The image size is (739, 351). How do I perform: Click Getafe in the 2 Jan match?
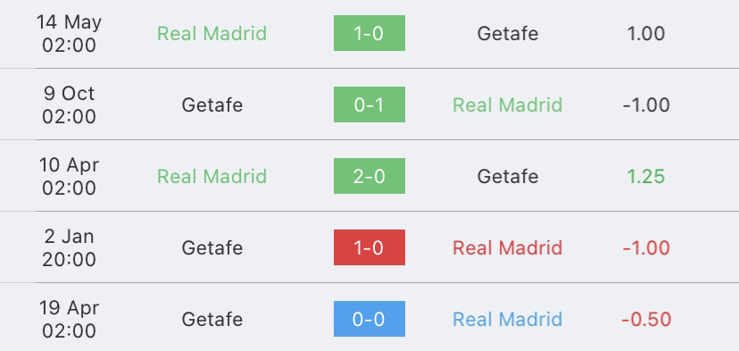point(212,247)
